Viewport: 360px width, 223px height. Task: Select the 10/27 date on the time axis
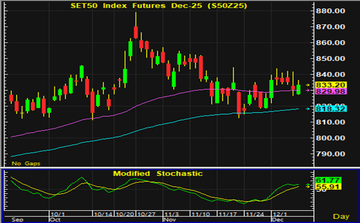point(146,214)
